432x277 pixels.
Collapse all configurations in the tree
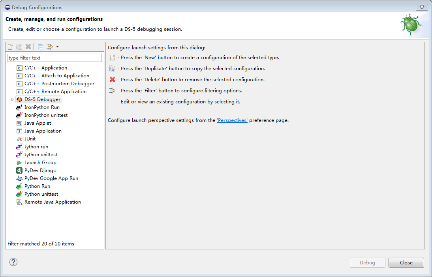[40, 47]
